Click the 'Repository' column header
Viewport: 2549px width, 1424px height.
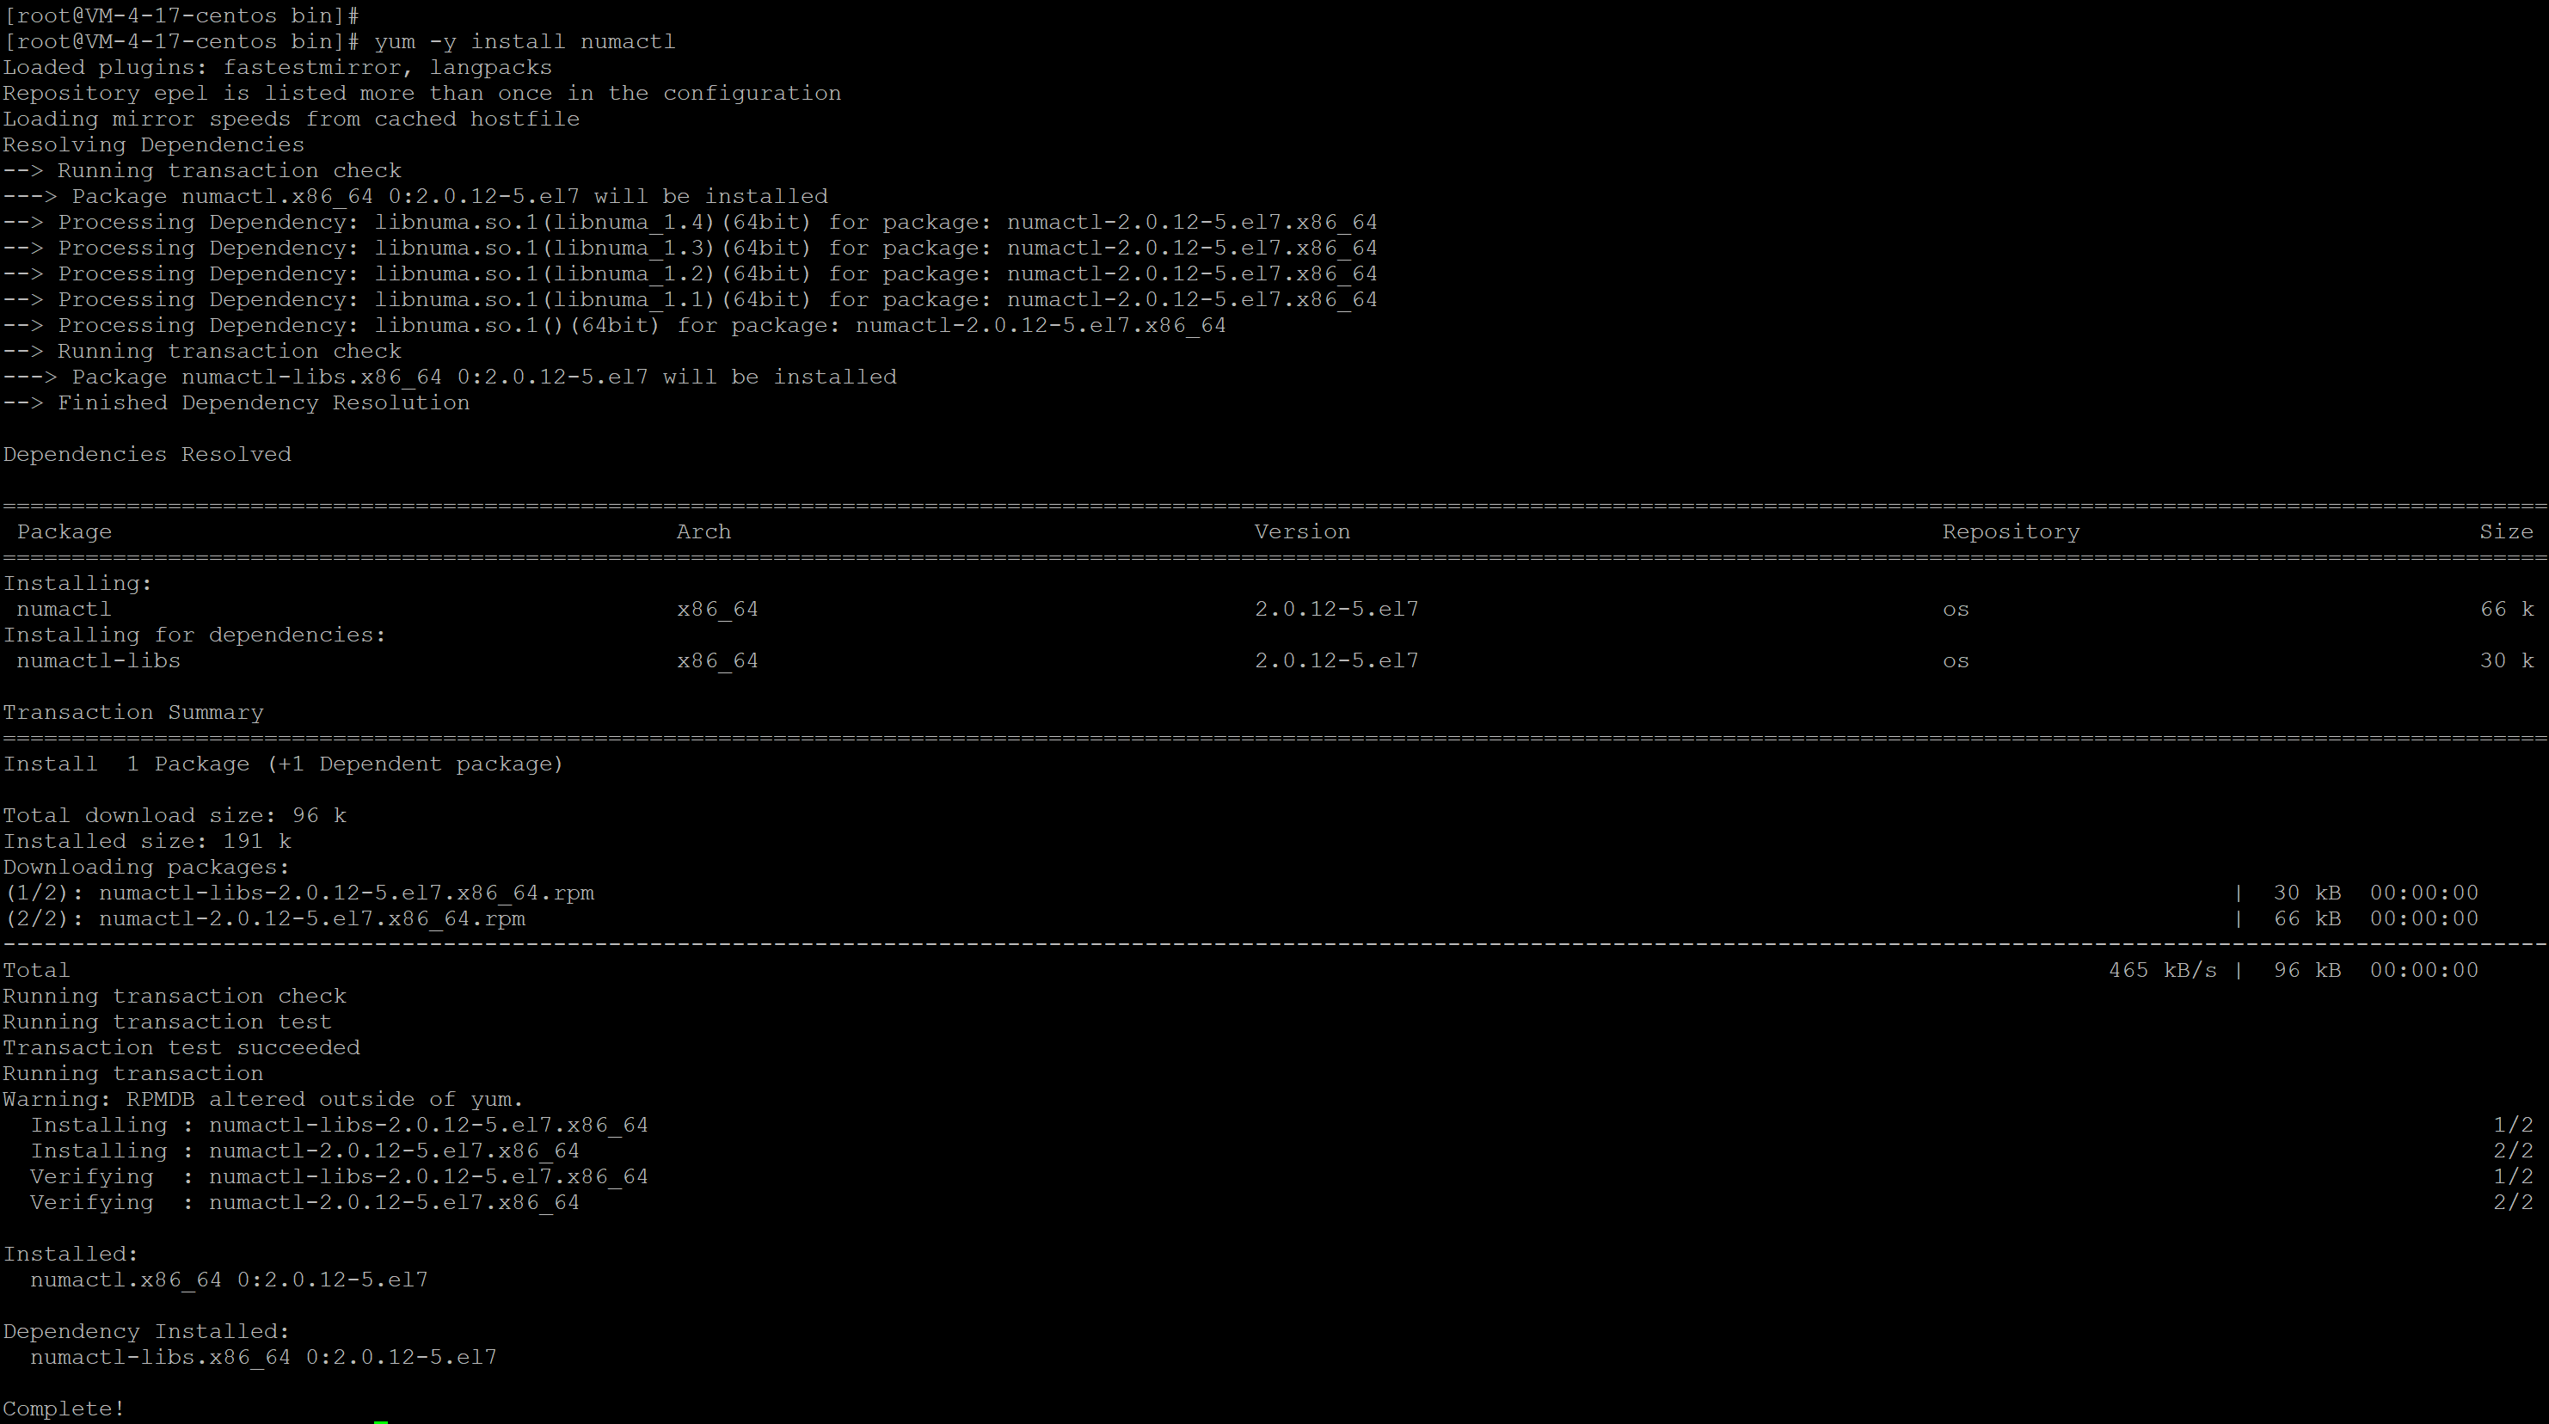coord(2011,531)
